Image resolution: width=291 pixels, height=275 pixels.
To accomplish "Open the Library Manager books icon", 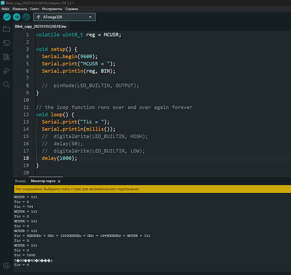I will click(x=7, y=57).
